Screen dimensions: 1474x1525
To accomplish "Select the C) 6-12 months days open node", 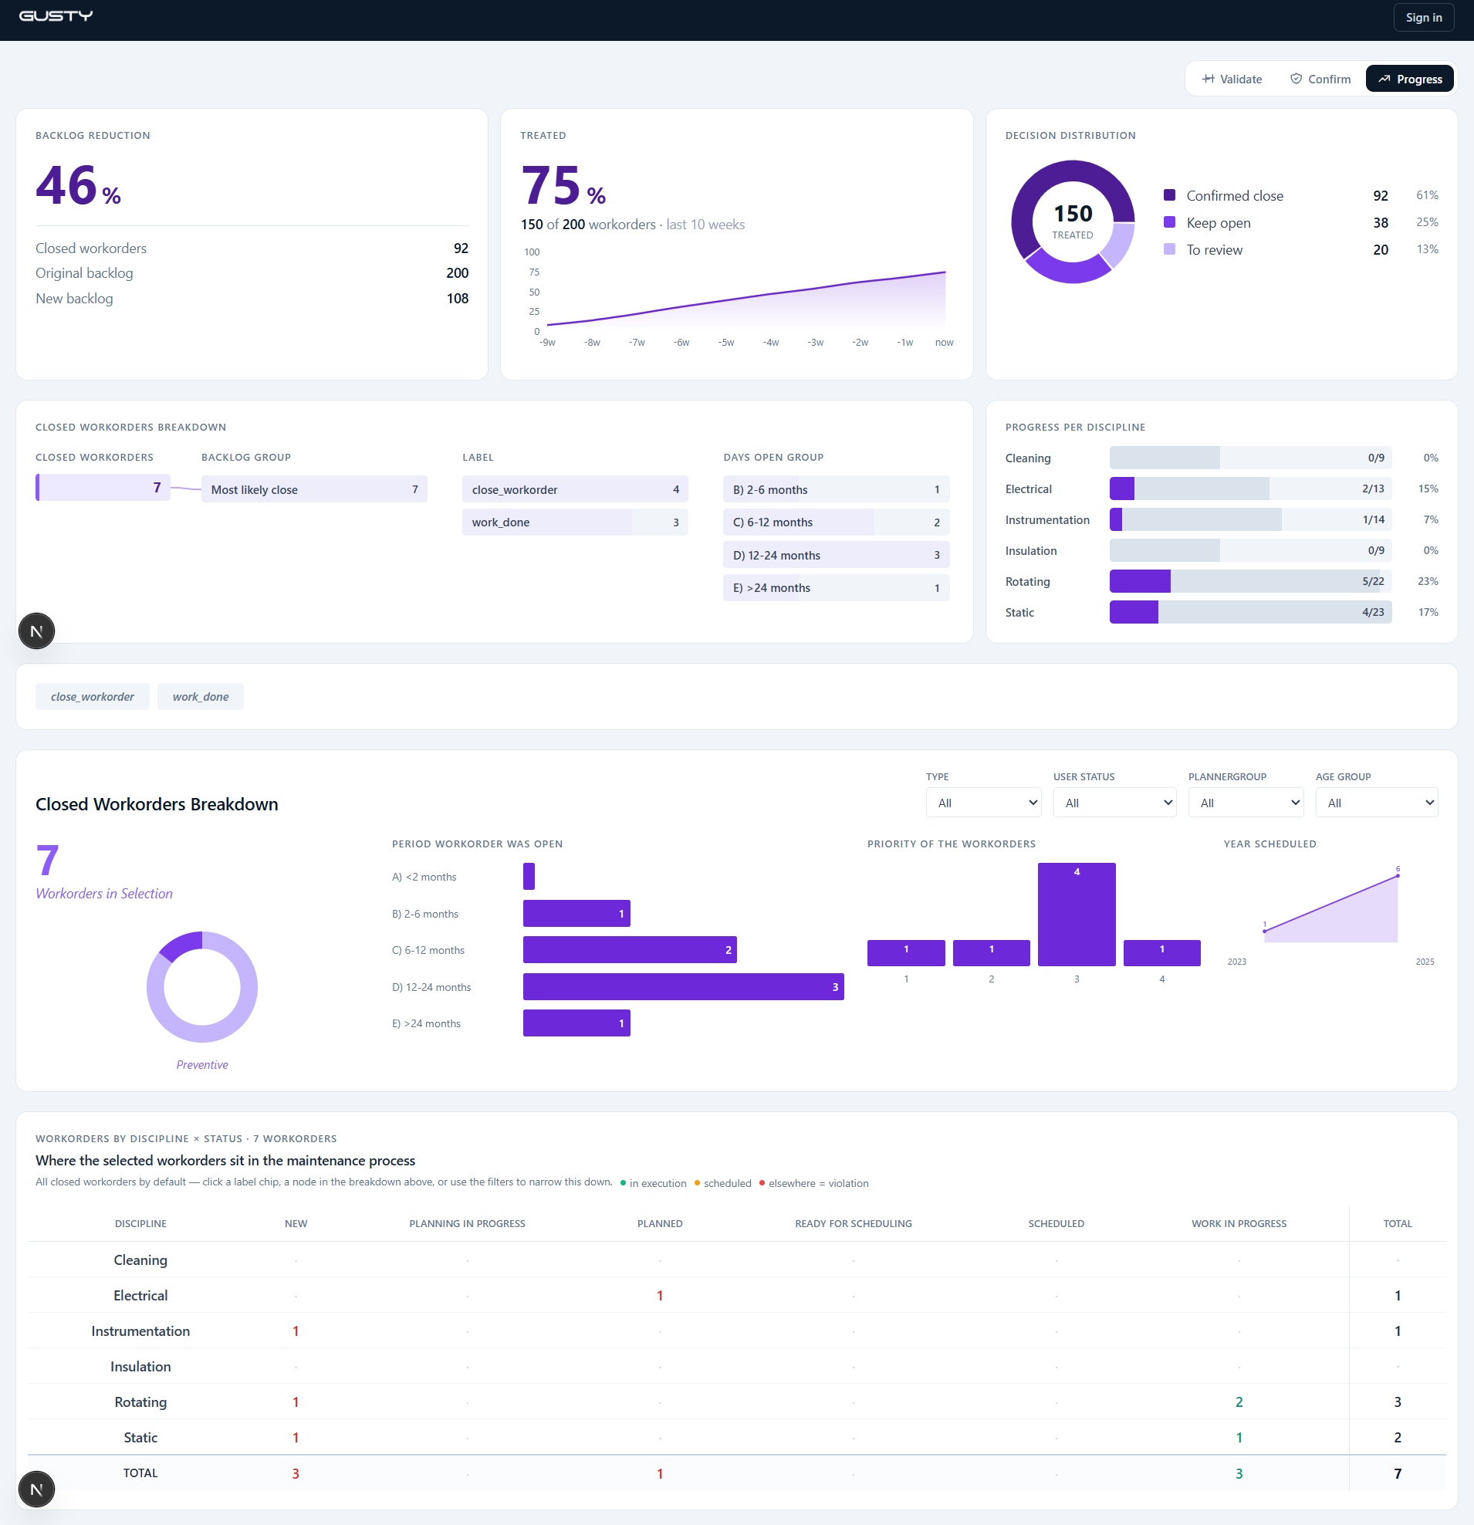I will [837, 522].
